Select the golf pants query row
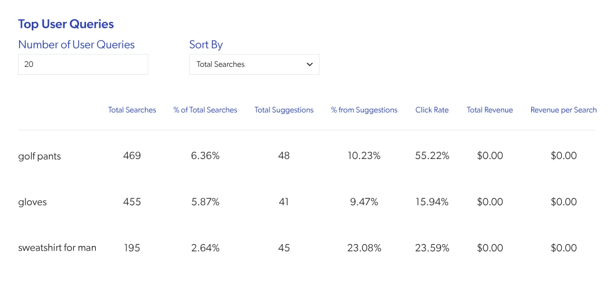Screen dimensions: 612x288 click(39, 156)
